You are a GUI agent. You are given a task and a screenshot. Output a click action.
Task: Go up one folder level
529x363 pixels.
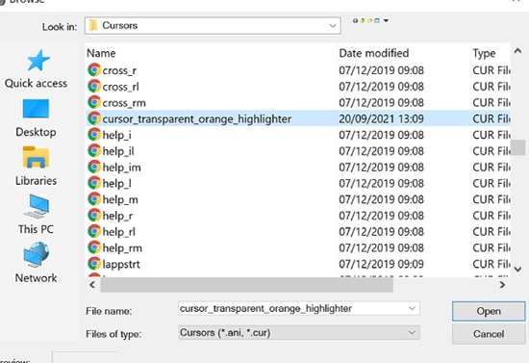pos(363,20)
